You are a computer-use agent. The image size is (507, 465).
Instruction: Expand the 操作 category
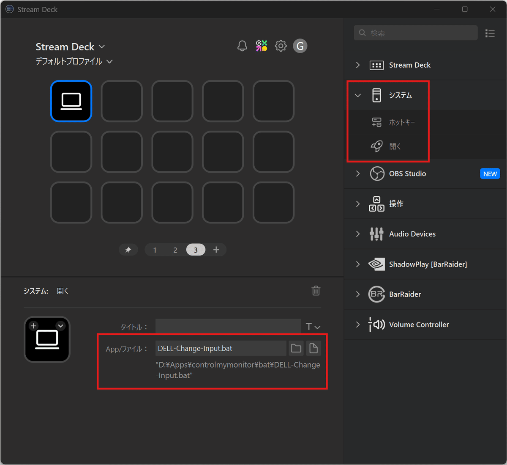[x=357, y=204]
